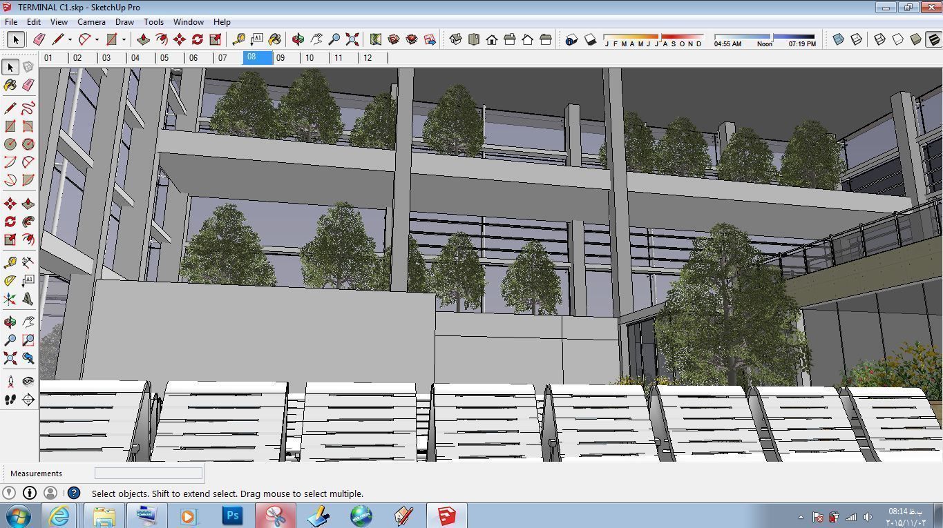Switch to the Top view
The height and width of the screenshot is (528, 943).
(x=474, y=39)
